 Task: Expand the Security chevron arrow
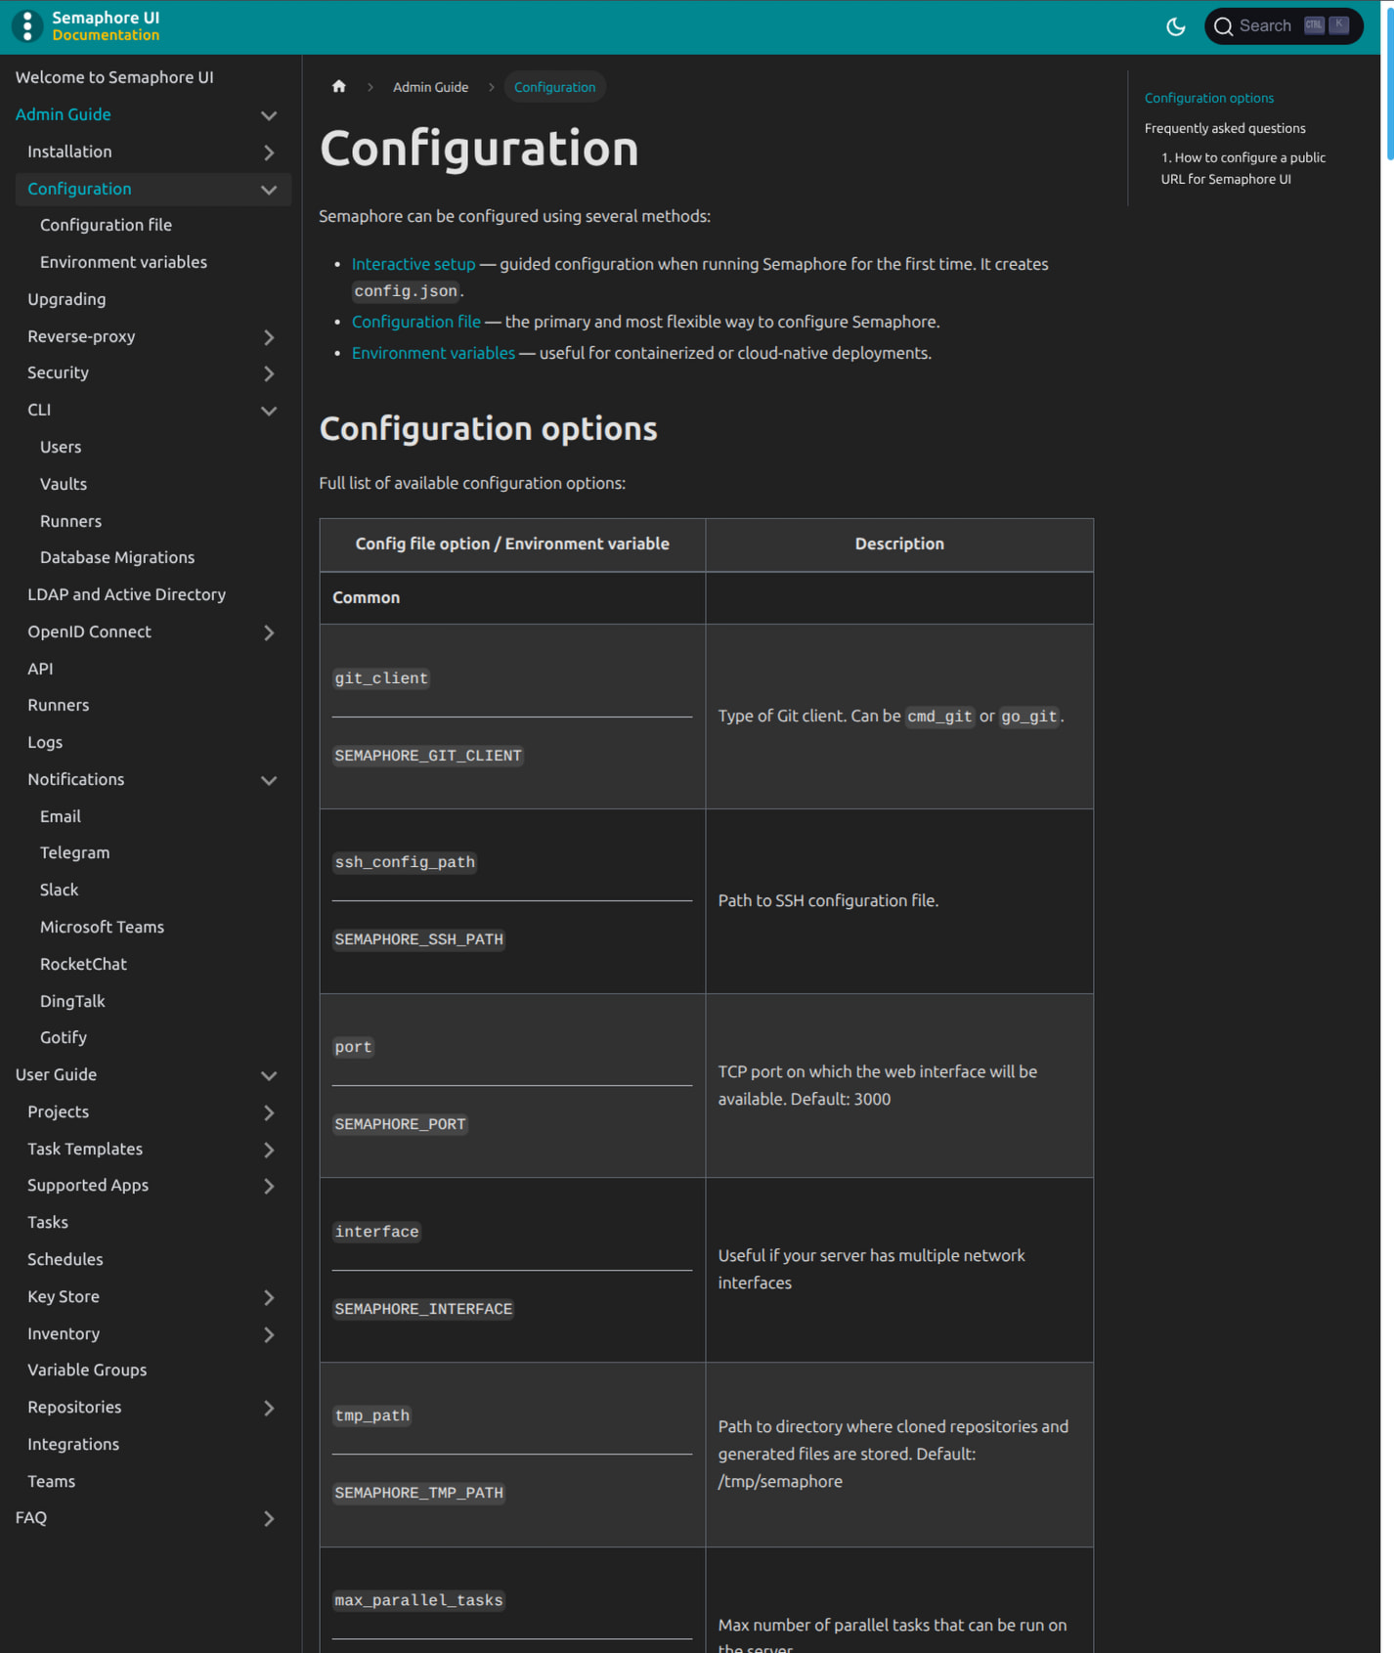click(269, 373)
